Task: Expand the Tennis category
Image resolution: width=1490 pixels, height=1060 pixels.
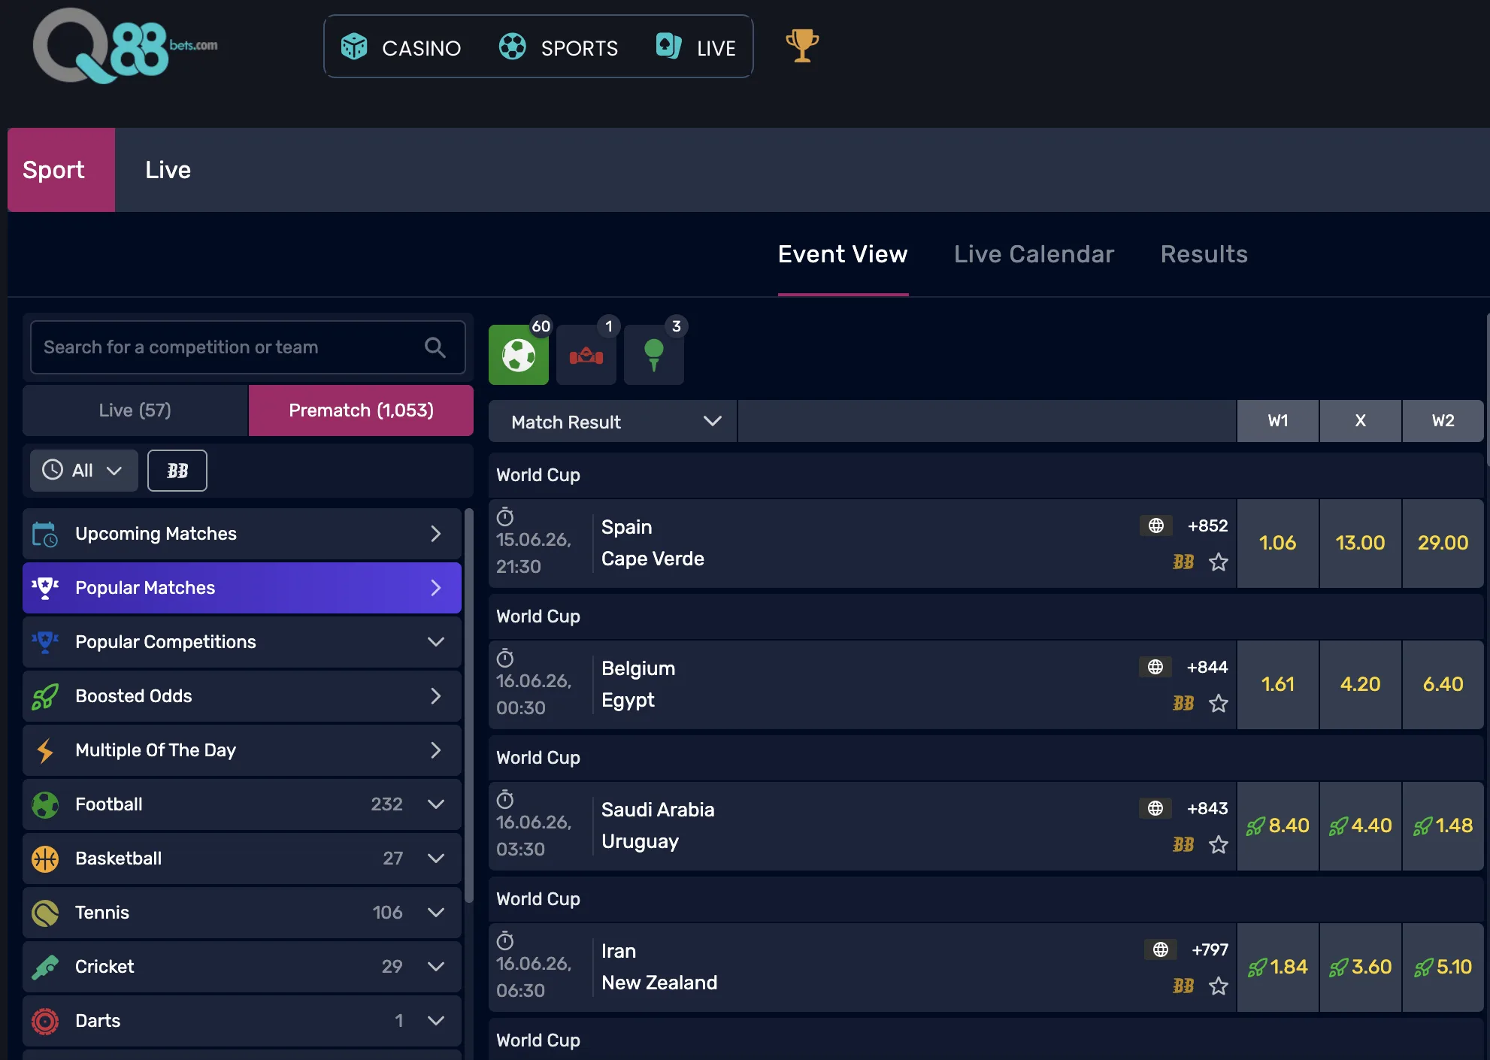Action: tap(242, 913)
